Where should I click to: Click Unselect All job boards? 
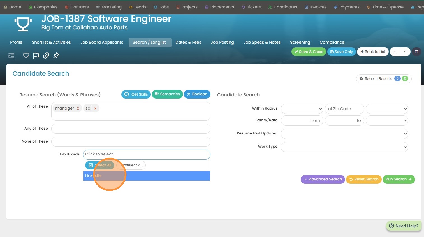(131, 165)
